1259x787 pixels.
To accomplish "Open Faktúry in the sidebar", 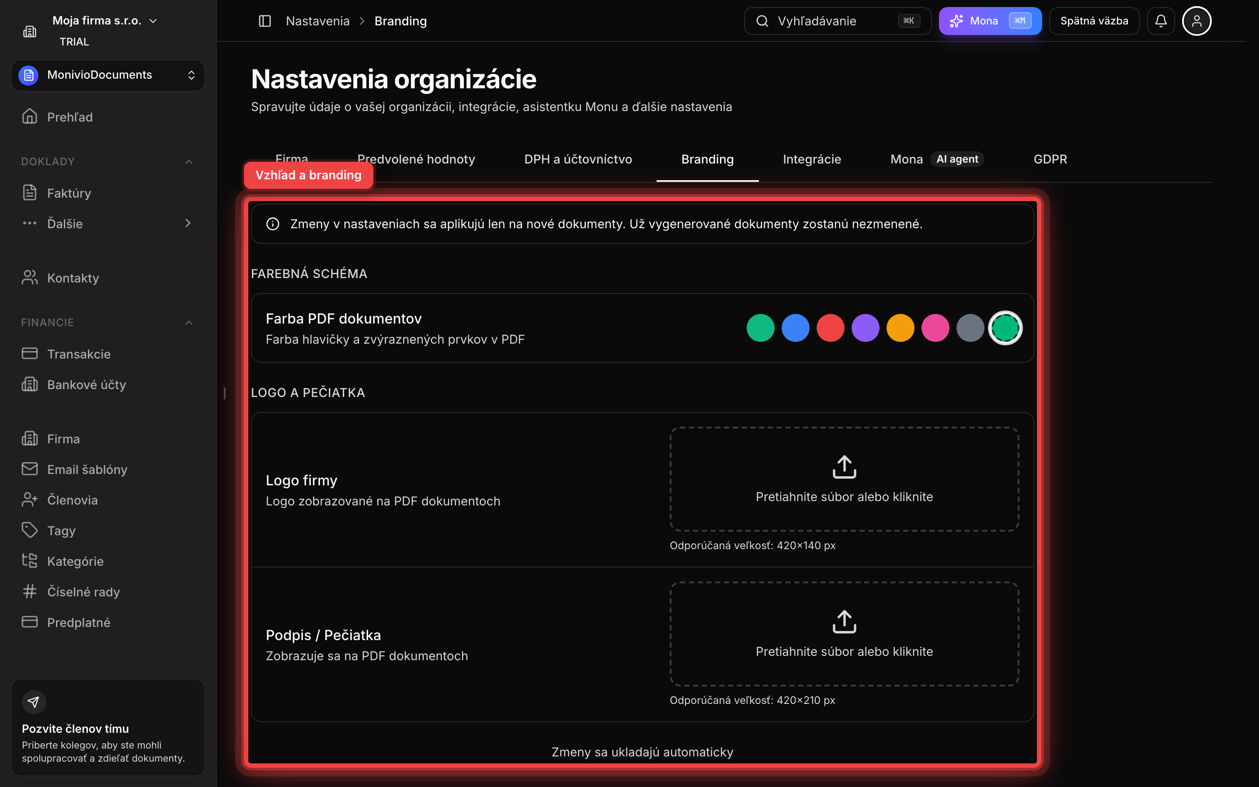I will point(108,192).
